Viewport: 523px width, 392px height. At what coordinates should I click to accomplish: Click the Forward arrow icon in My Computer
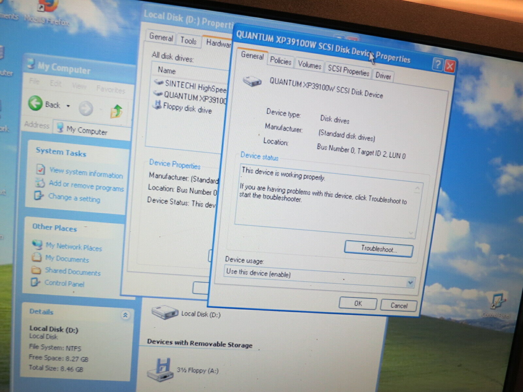[x=86, y=108]
